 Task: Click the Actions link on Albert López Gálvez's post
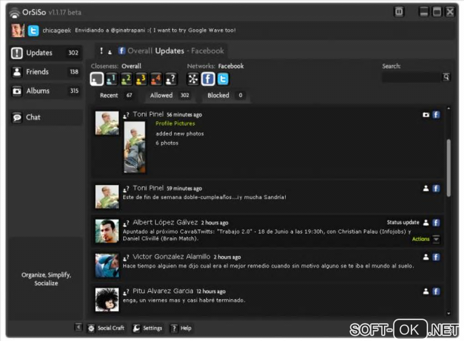pyautogui.click(x=420, y=239)
